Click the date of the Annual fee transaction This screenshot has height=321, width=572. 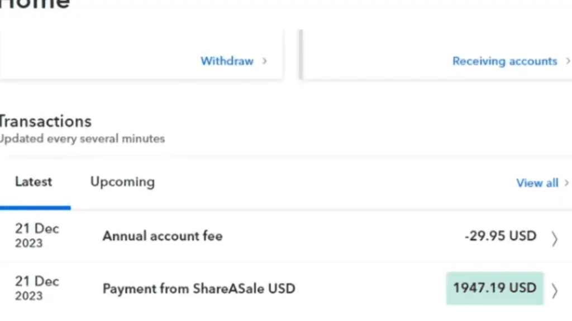[x=37, y=236]
